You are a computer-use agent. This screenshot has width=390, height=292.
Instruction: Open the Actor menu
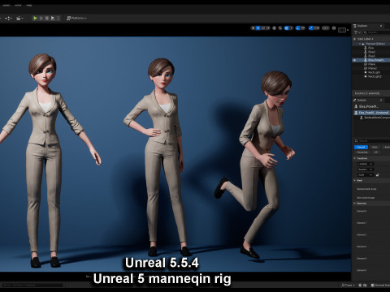coord(18,5)
